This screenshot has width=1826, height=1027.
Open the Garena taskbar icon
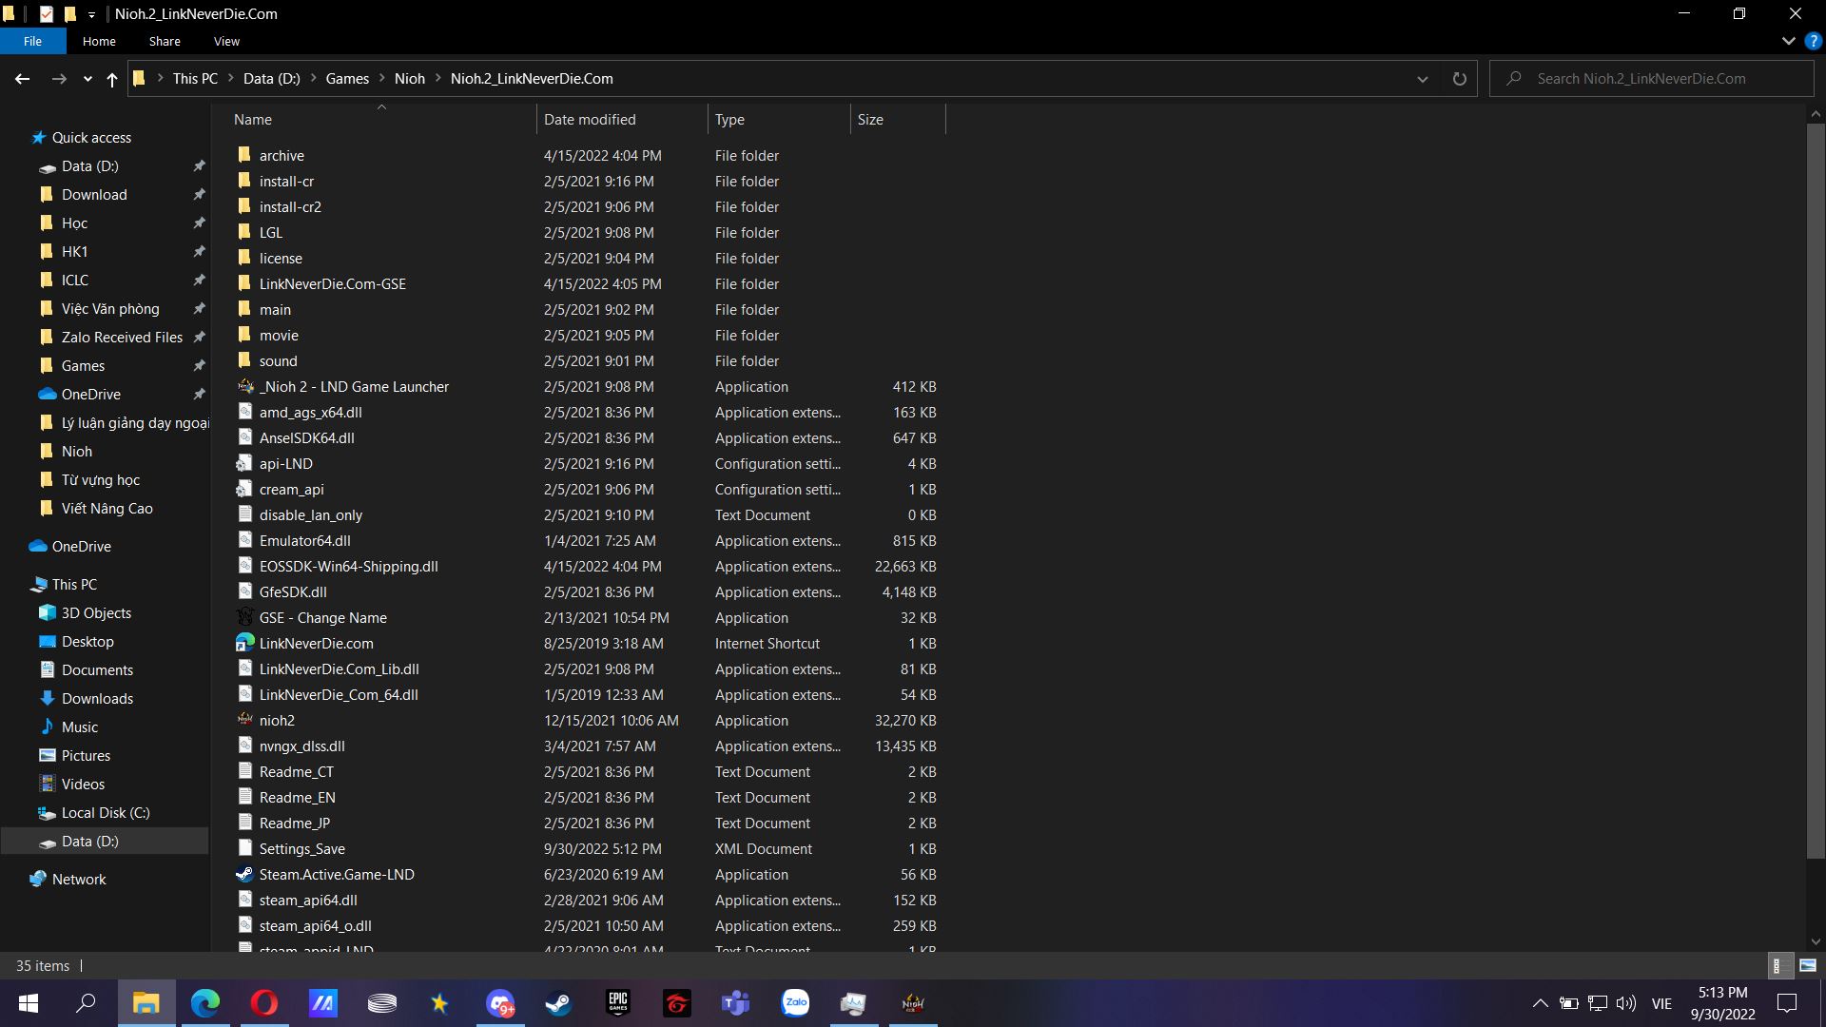pos(677,1003)
